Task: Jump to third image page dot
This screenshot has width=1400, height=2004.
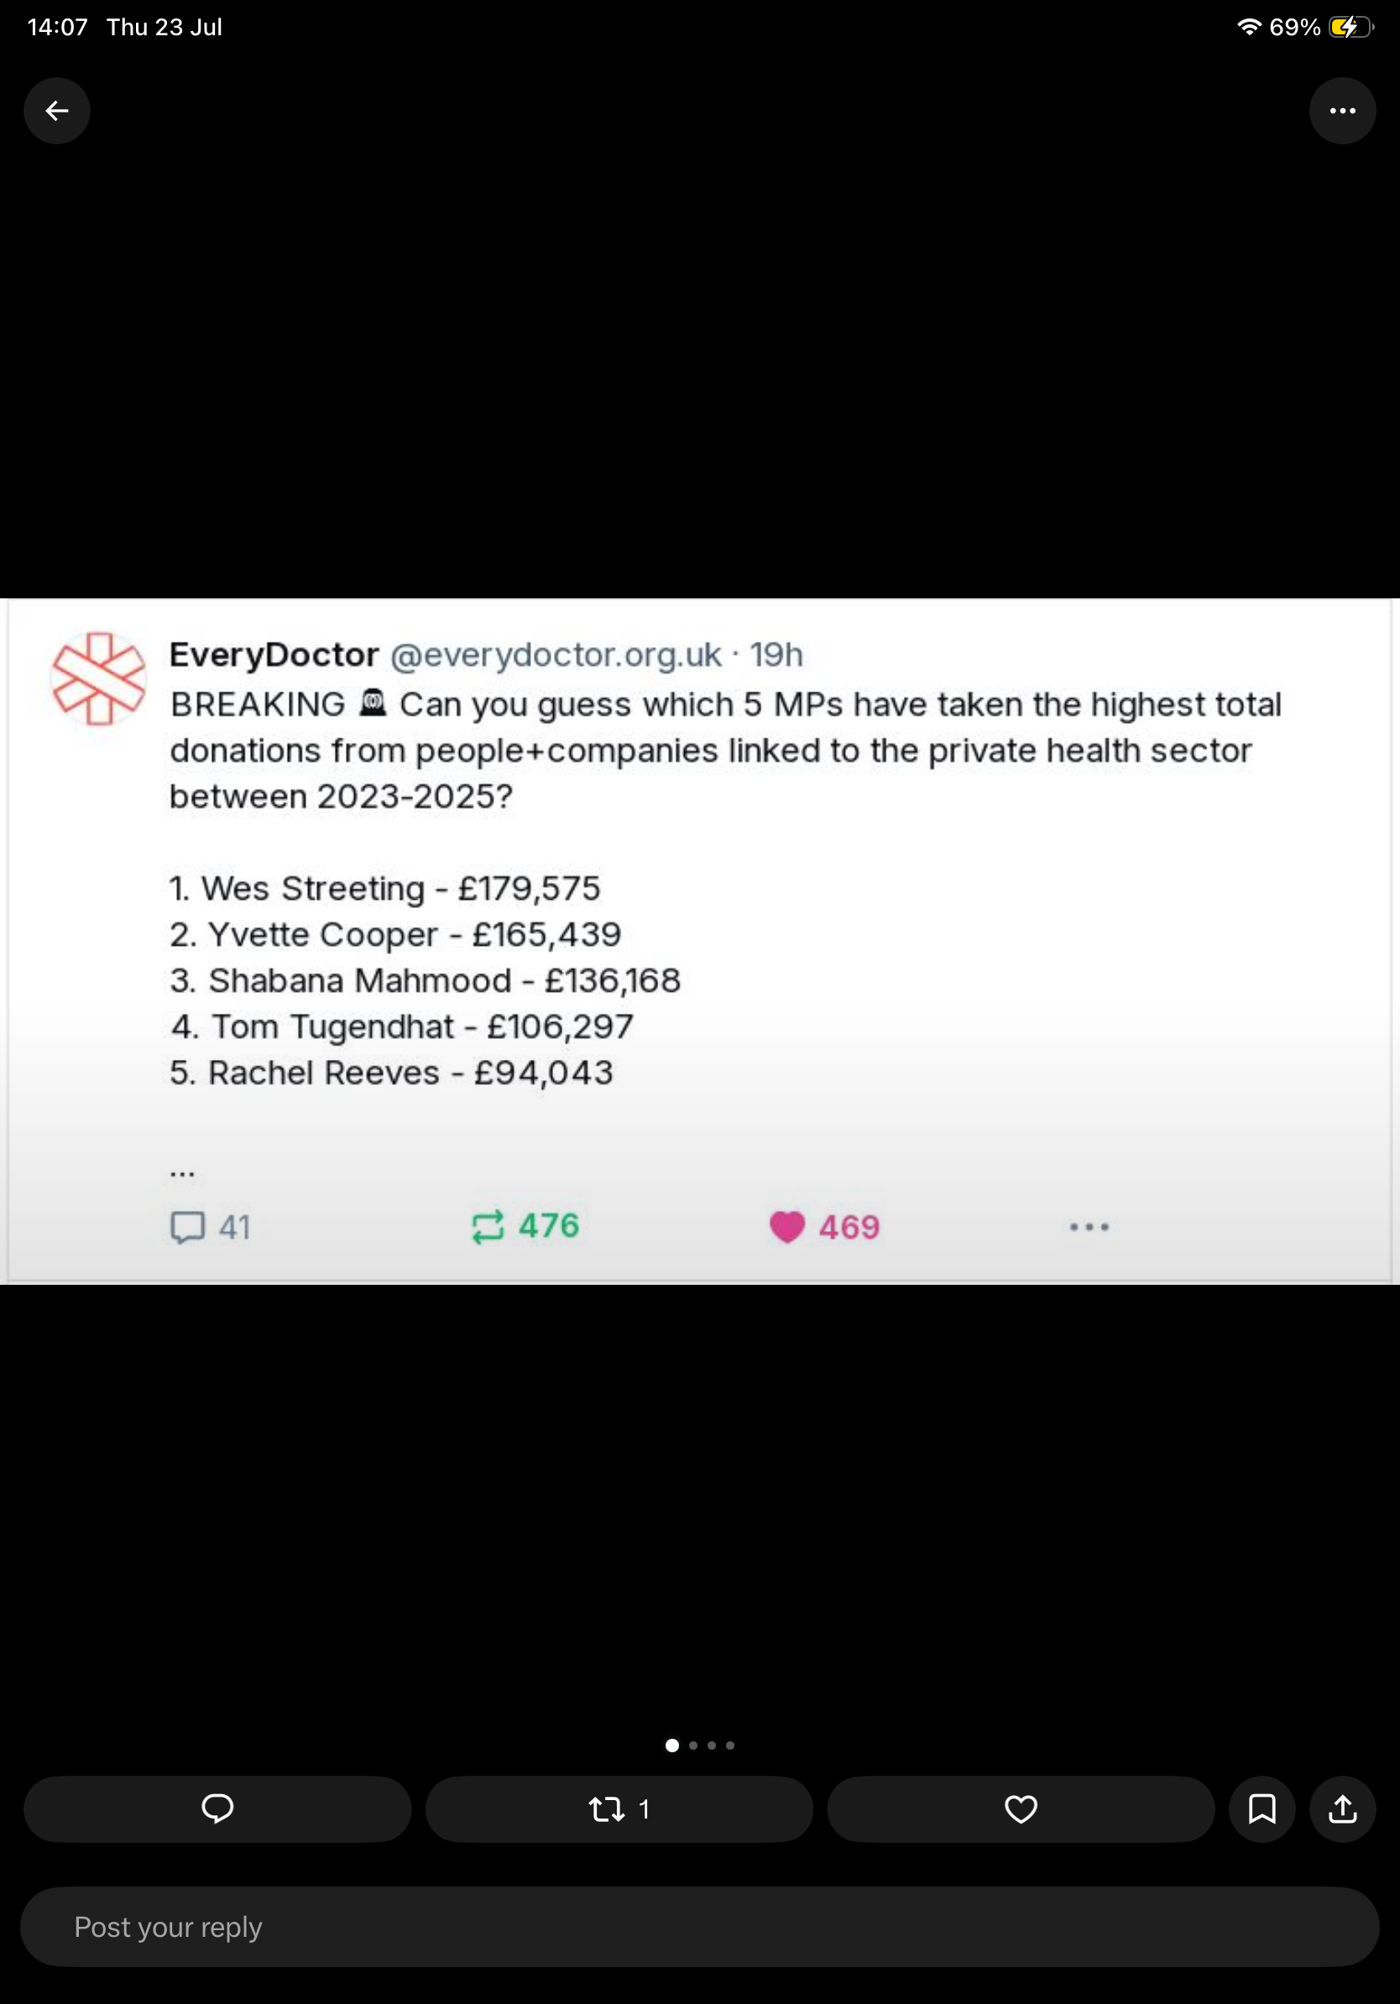Action: click(x=712, y=1745)
